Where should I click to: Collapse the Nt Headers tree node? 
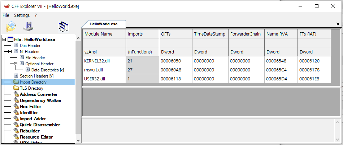pyautogui.click(x=10, y=52)
